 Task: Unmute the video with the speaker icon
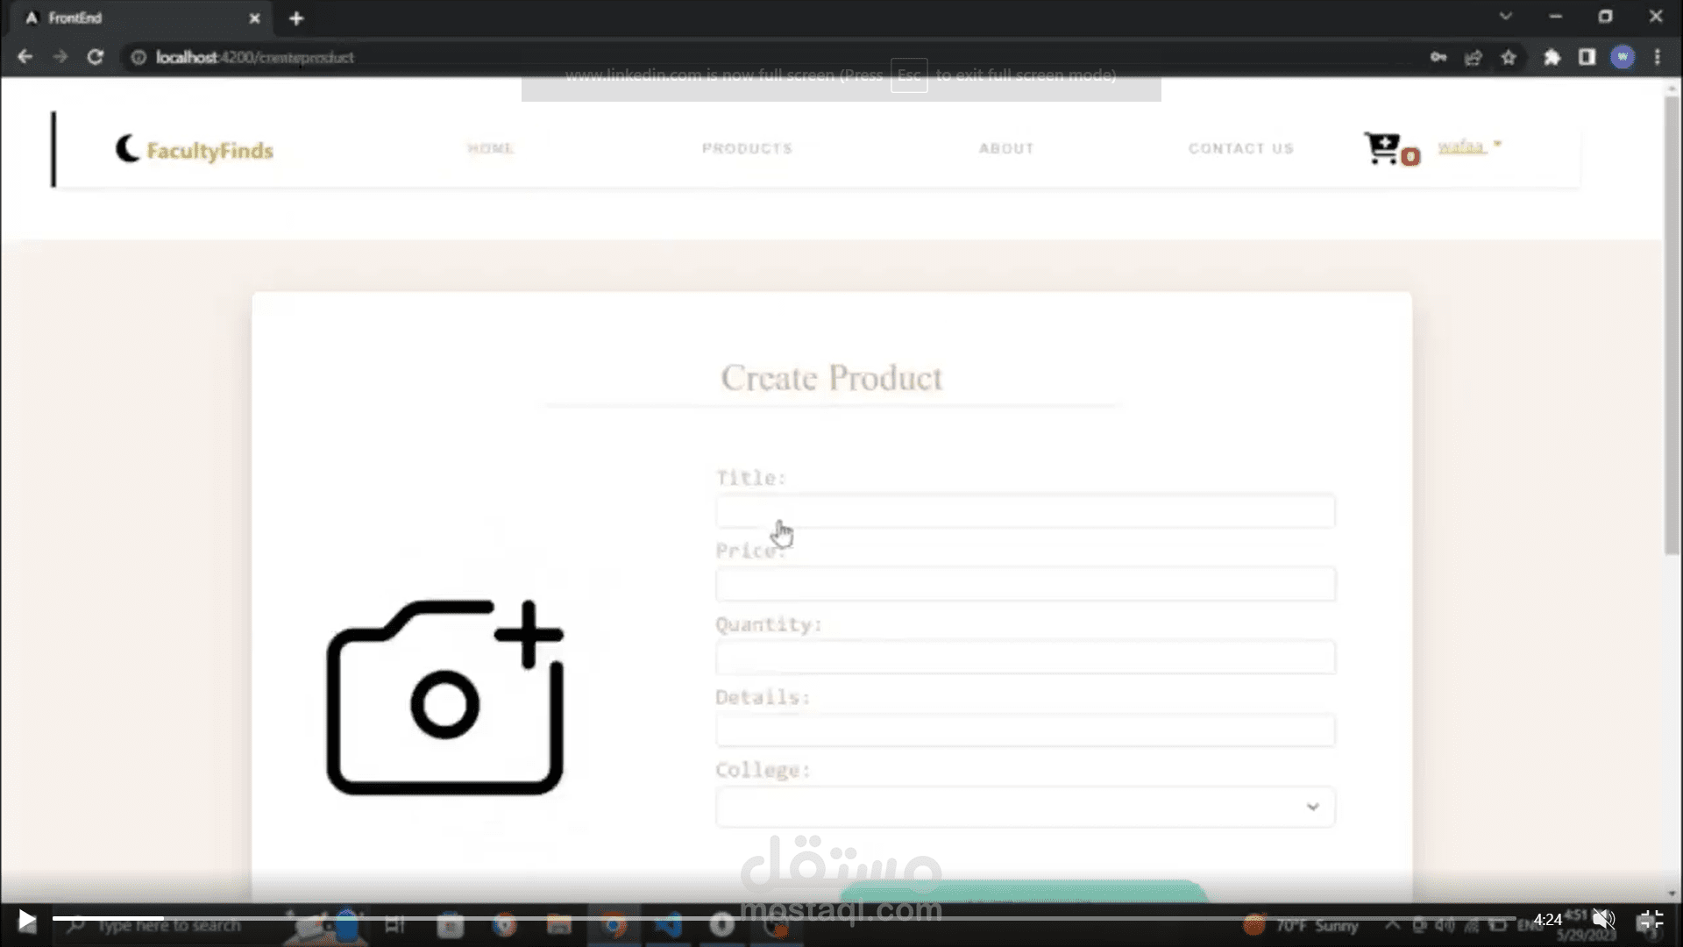click(1603, 919)
